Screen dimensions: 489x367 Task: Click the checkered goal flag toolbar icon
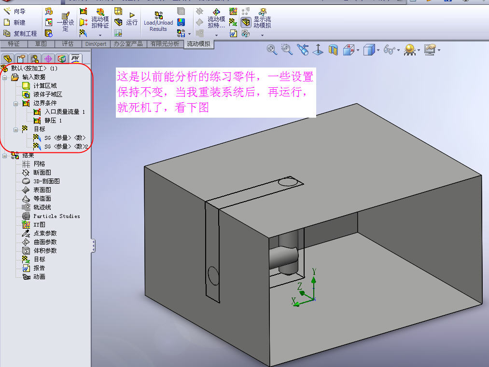[x=83, y=33]
